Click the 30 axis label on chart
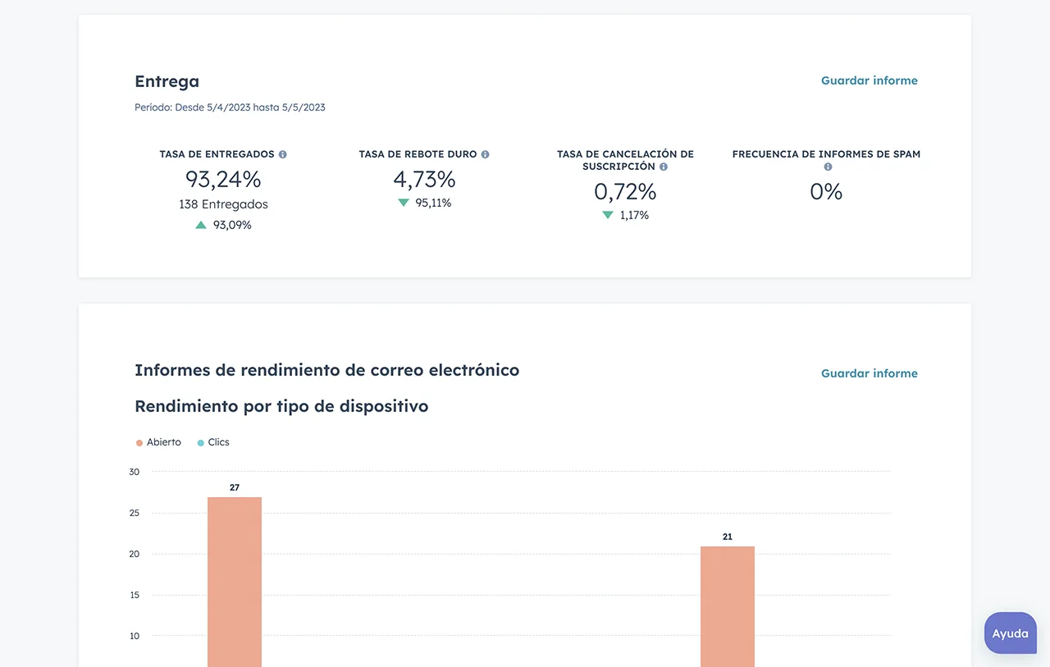Screen dimensions: 1050x667 click(x=135, y=472)
